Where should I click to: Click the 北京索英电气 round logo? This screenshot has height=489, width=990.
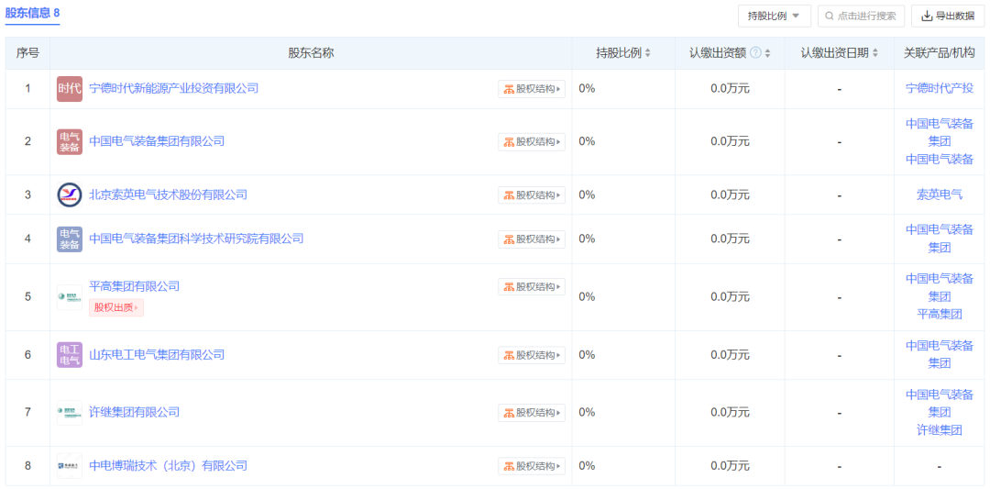point(69,194)
